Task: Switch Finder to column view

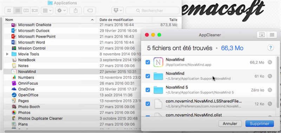Action: coord(26,11)
